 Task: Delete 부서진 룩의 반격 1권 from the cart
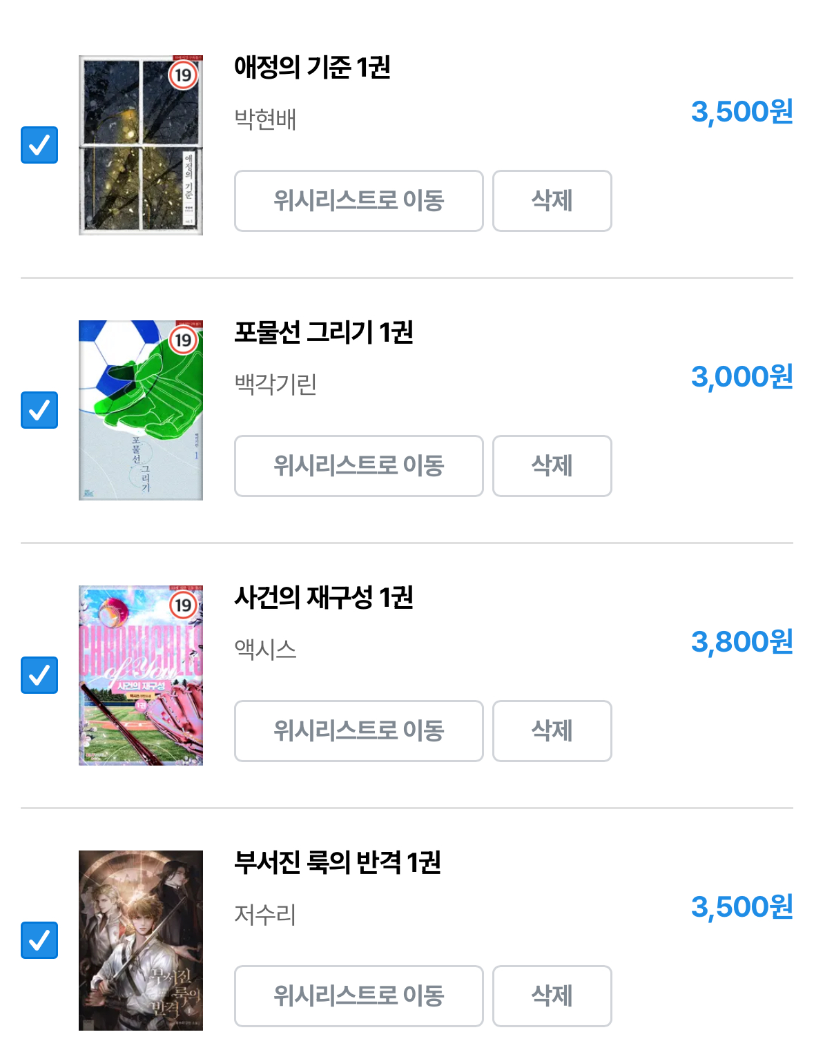[x=552, y=996]
